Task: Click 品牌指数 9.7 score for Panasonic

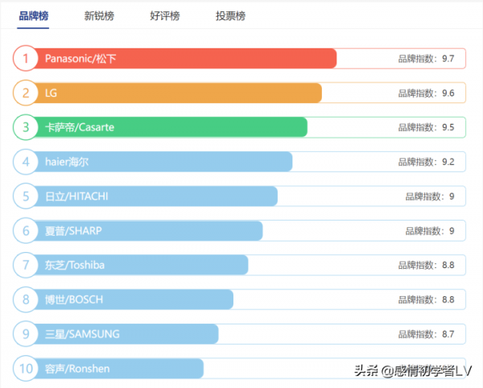Action: click(x=426, y=59)
